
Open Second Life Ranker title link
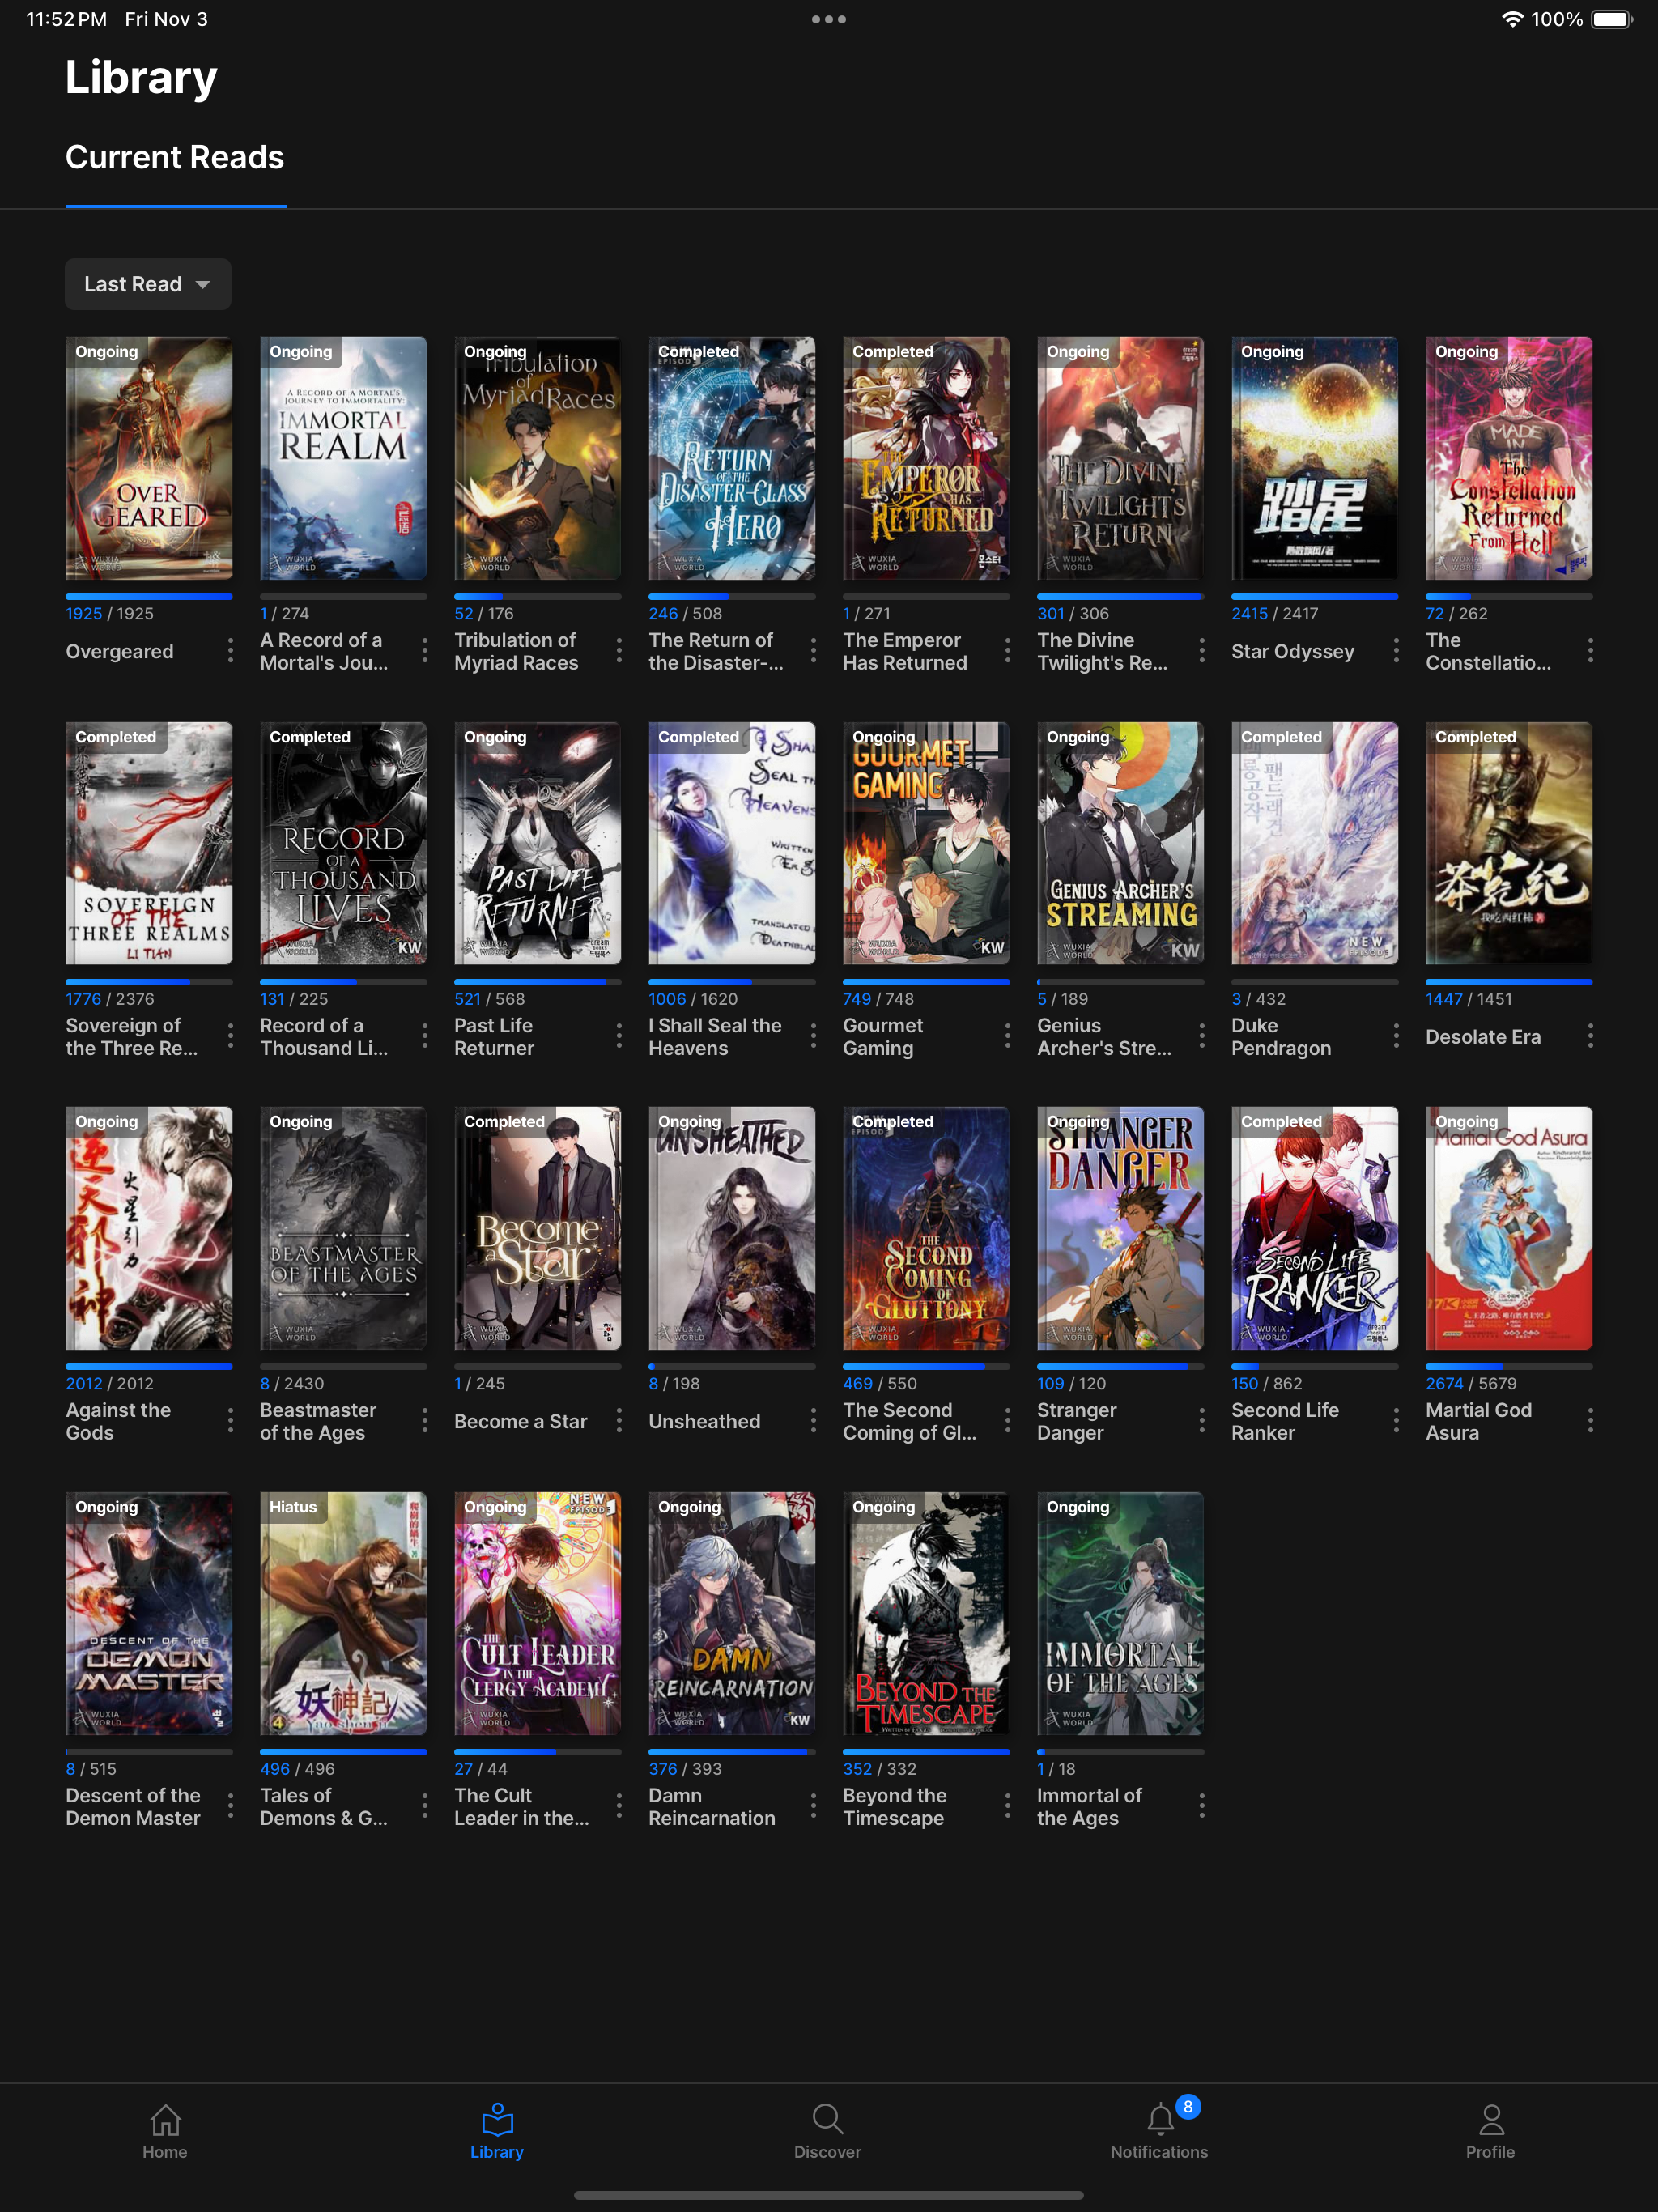[x=1285, y=1421]
